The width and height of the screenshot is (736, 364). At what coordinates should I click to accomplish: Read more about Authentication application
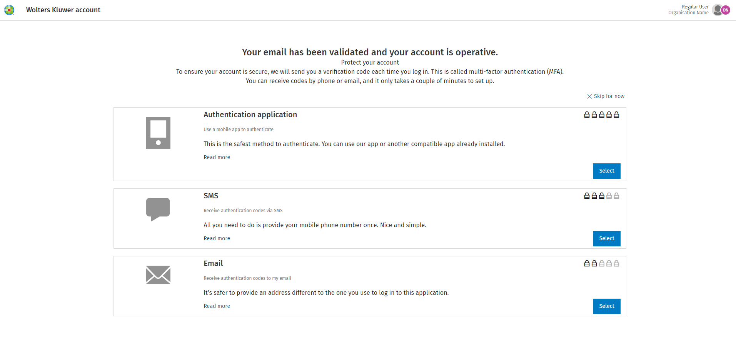[x=217, y=157]
